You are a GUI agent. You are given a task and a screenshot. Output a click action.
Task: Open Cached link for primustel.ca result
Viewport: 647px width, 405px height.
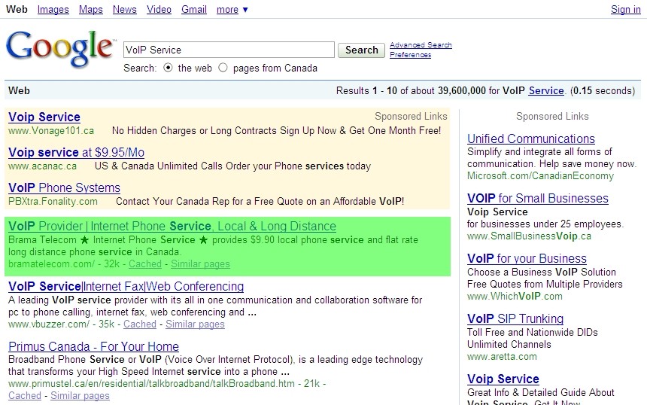tap(25, 395)
